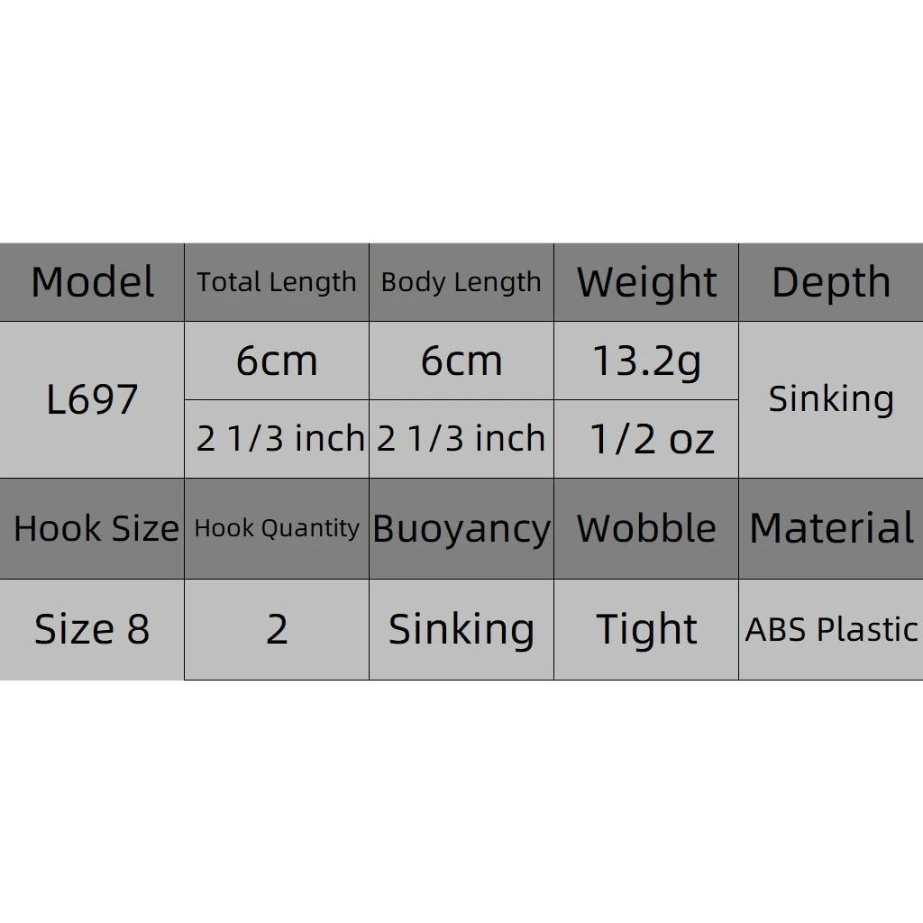Select the Total Length header cell
923x923 pixels.
click(277, 282)
